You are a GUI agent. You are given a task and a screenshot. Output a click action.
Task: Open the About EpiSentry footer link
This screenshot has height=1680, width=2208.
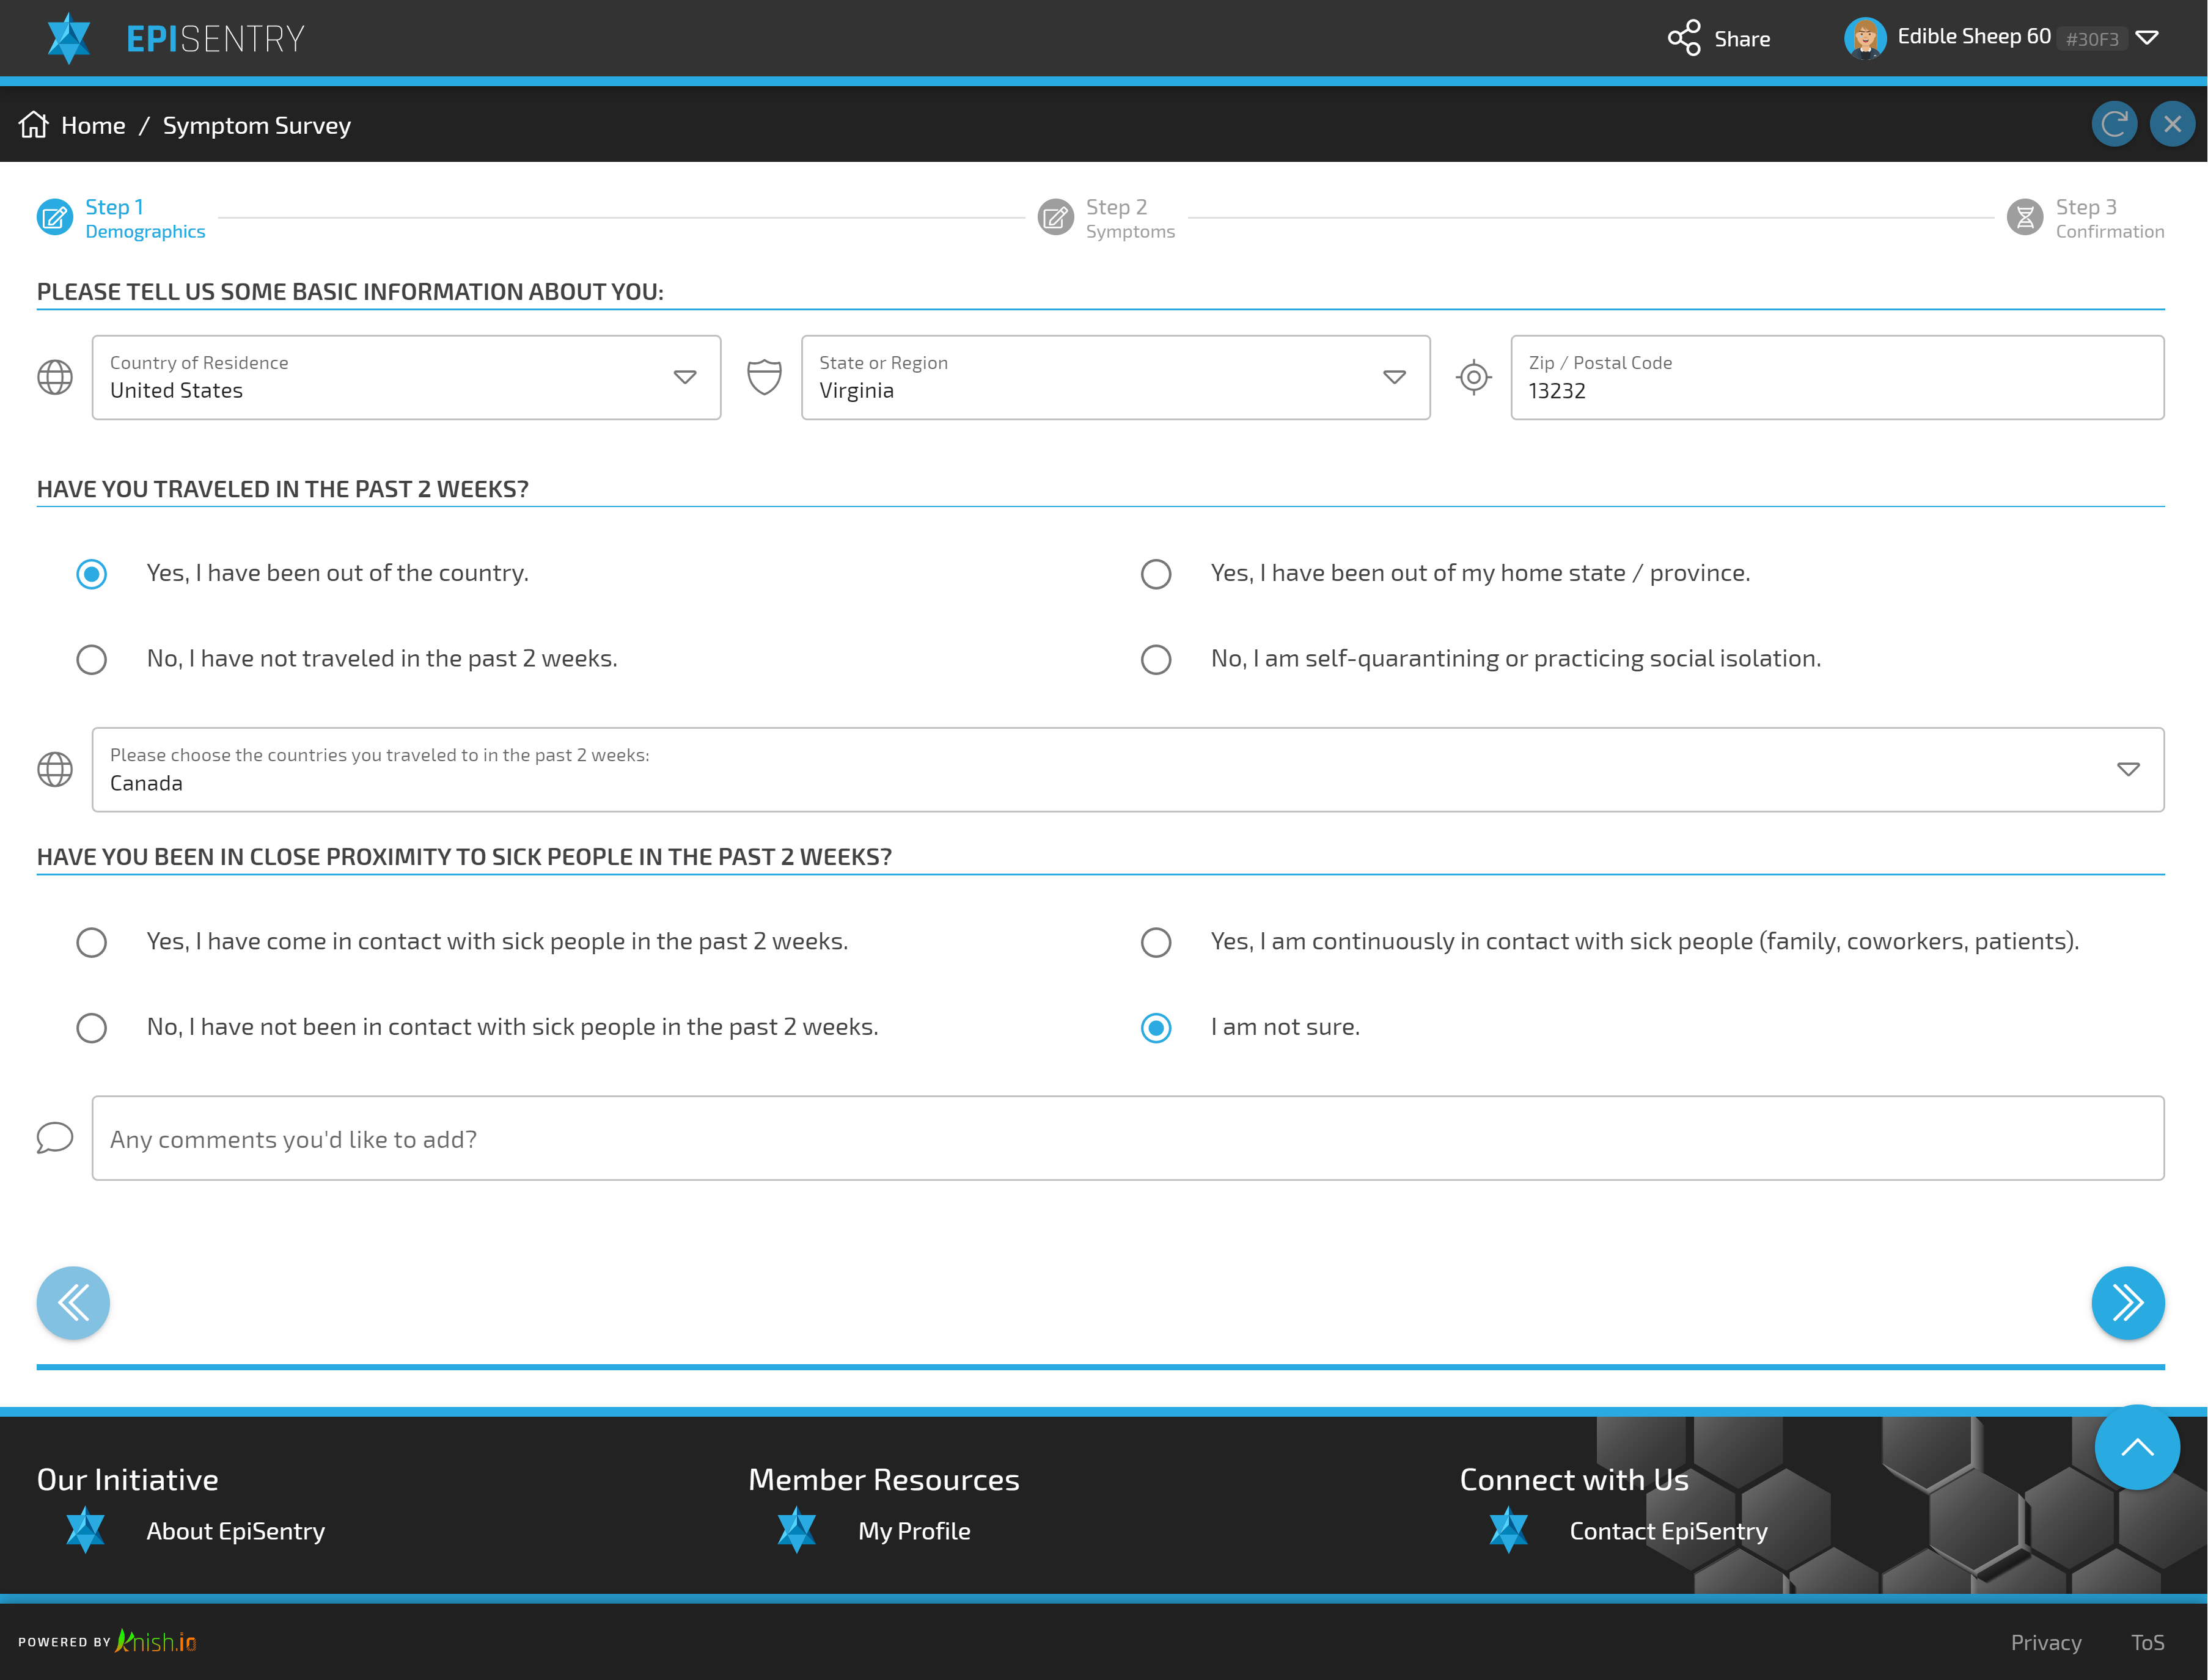point(235,1531)
